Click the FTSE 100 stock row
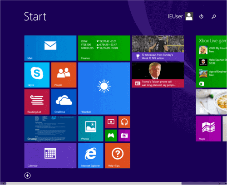Viewport: 227px width, 185px height. [x=99, y=45]
